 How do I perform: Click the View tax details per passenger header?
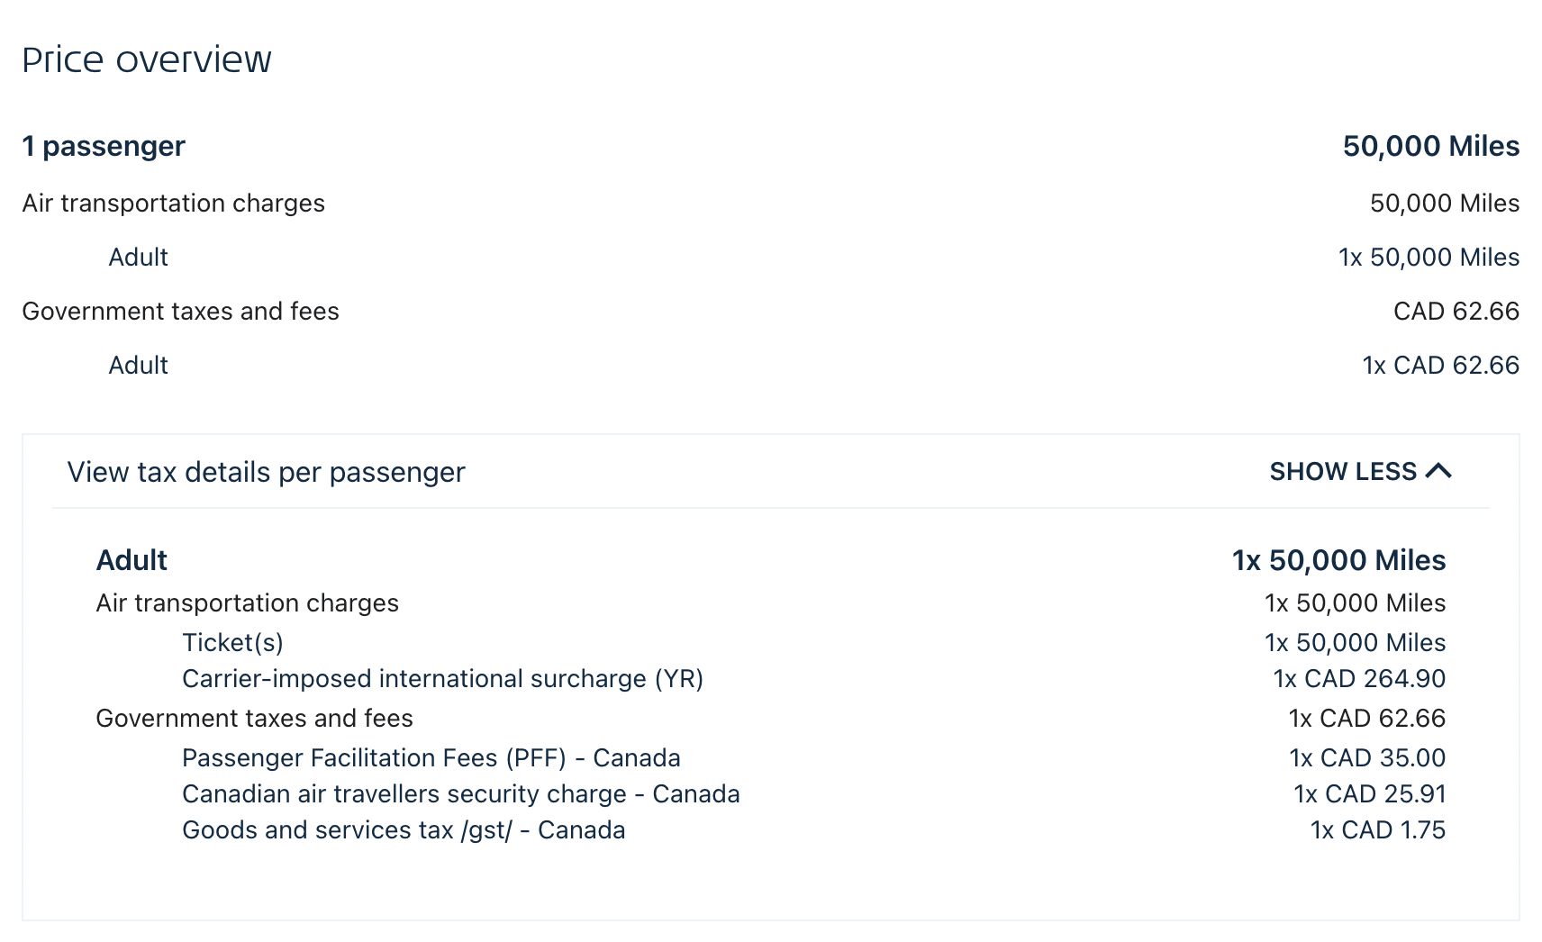pyautogui.click(x=267, y=472)
